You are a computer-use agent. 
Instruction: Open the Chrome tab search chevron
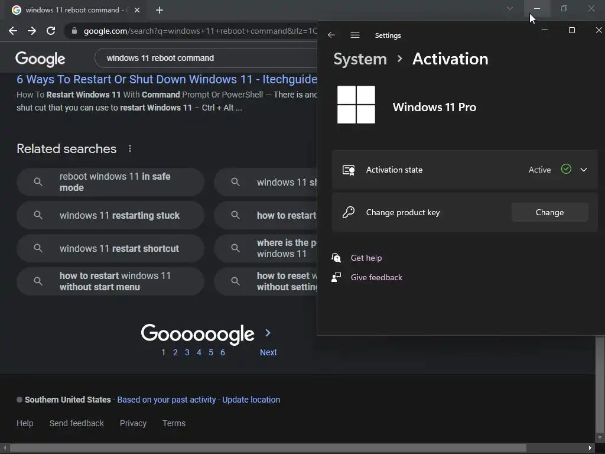[510, 8]
